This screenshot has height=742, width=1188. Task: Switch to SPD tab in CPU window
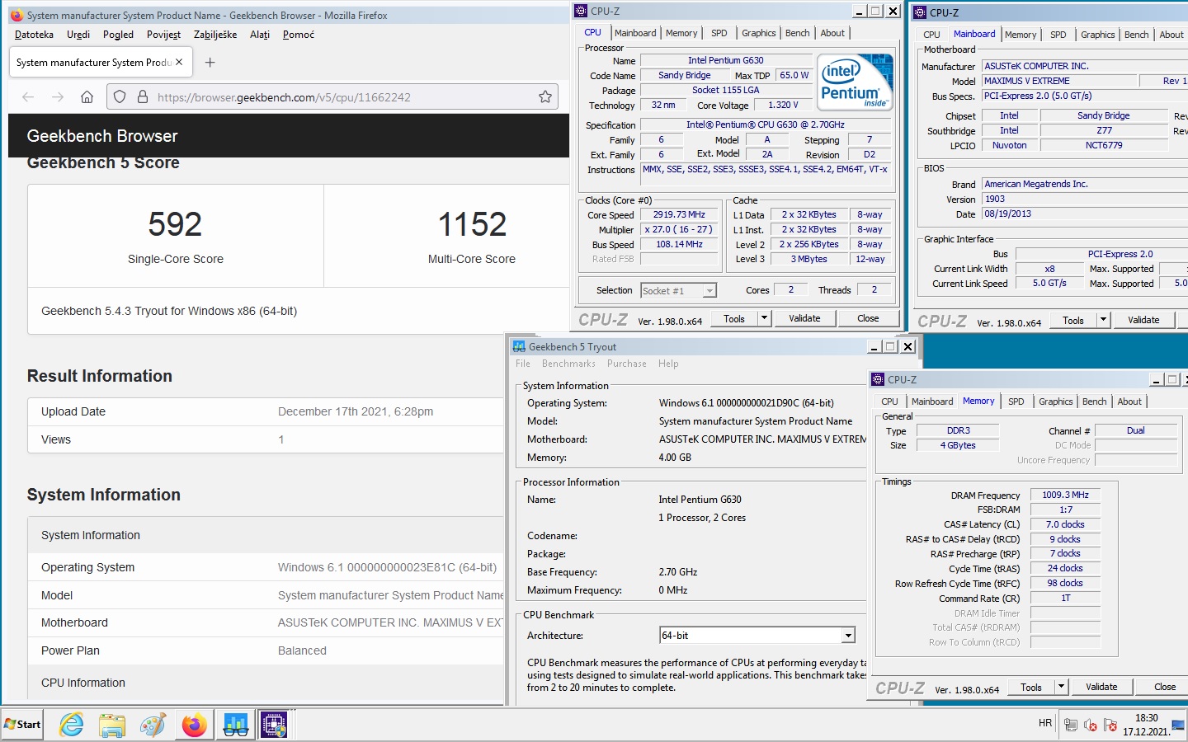[719, 33]
